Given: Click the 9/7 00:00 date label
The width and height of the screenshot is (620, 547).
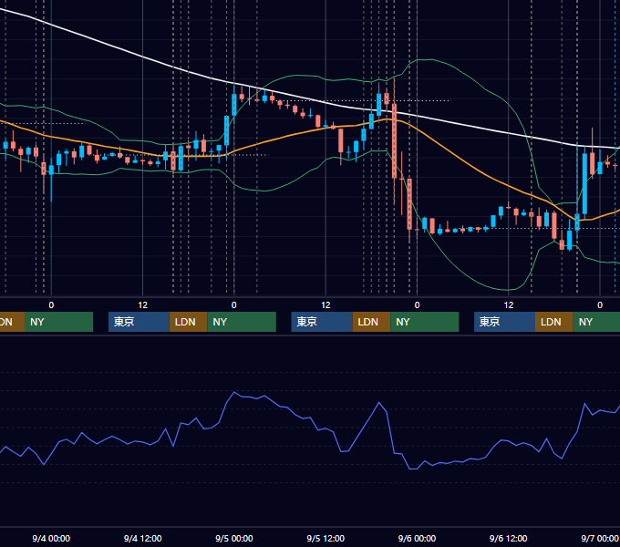Looking at the screenshot, I should 600,538.
